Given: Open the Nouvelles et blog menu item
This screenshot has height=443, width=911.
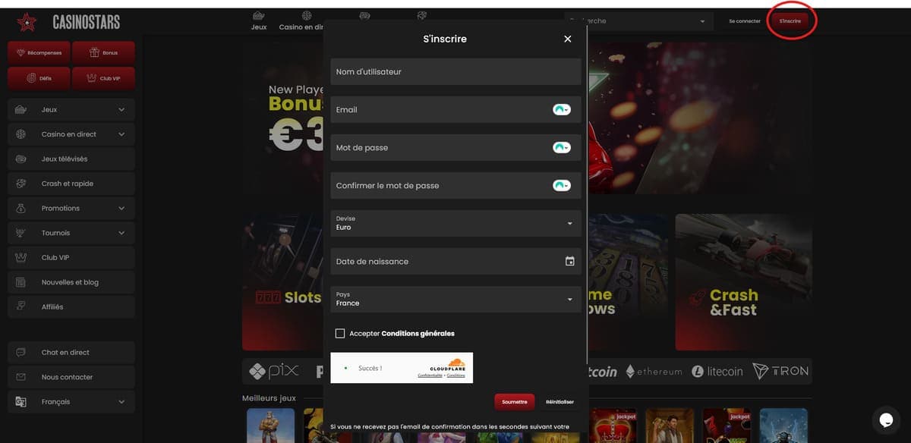Looking at the screenshot, I should pos(71,281).
